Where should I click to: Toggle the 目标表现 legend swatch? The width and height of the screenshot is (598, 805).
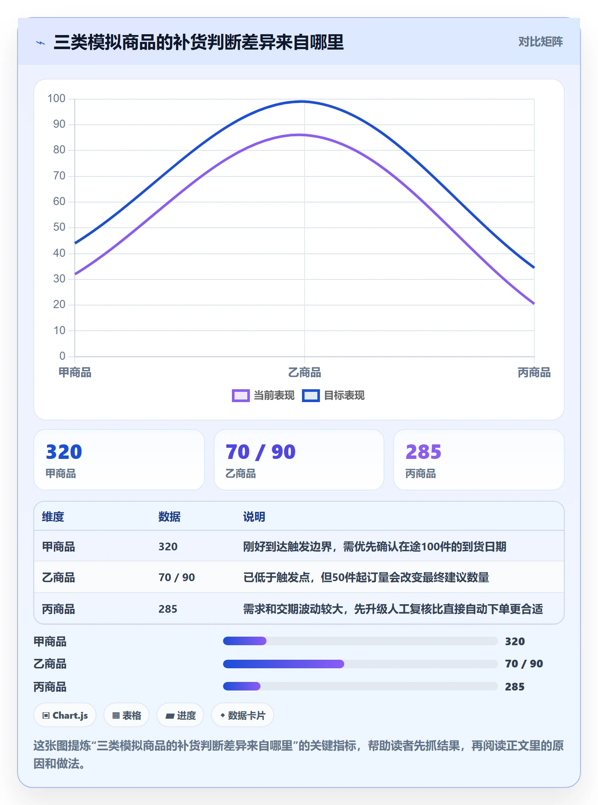tap(311, 396)
